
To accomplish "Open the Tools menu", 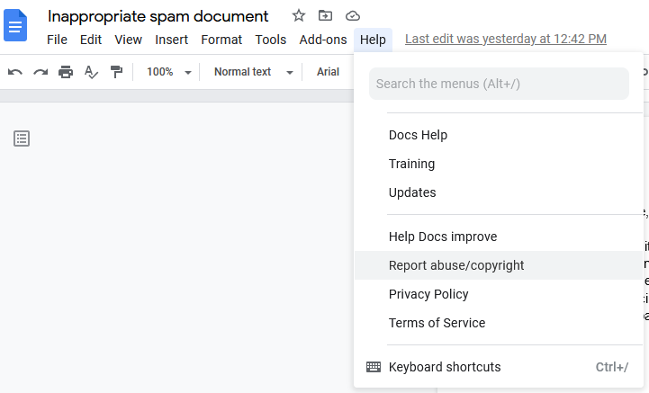I will [x=270, y=40].
